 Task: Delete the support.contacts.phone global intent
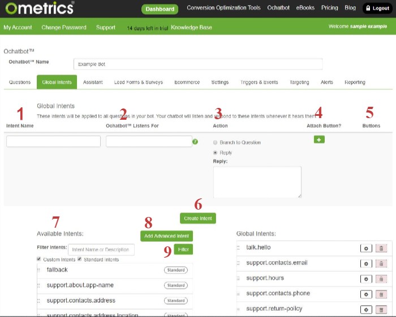pyautogui.click(x=381, y=294)
